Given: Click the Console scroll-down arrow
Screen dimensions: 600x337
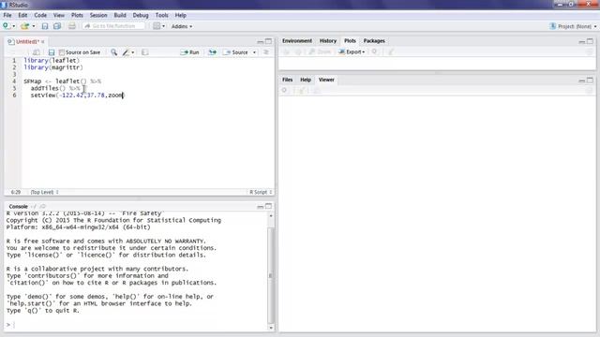Looking at the screenshot, I should (271, 328).
